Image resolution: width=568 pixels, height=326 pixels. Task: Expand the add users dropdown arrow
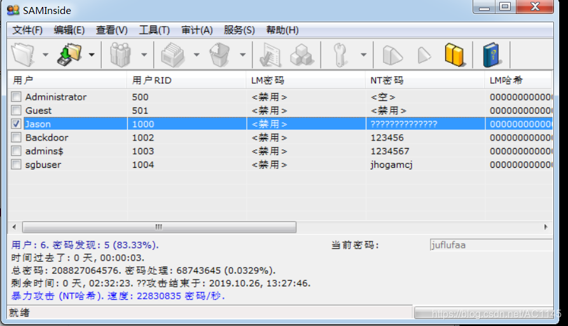point(144,55)
